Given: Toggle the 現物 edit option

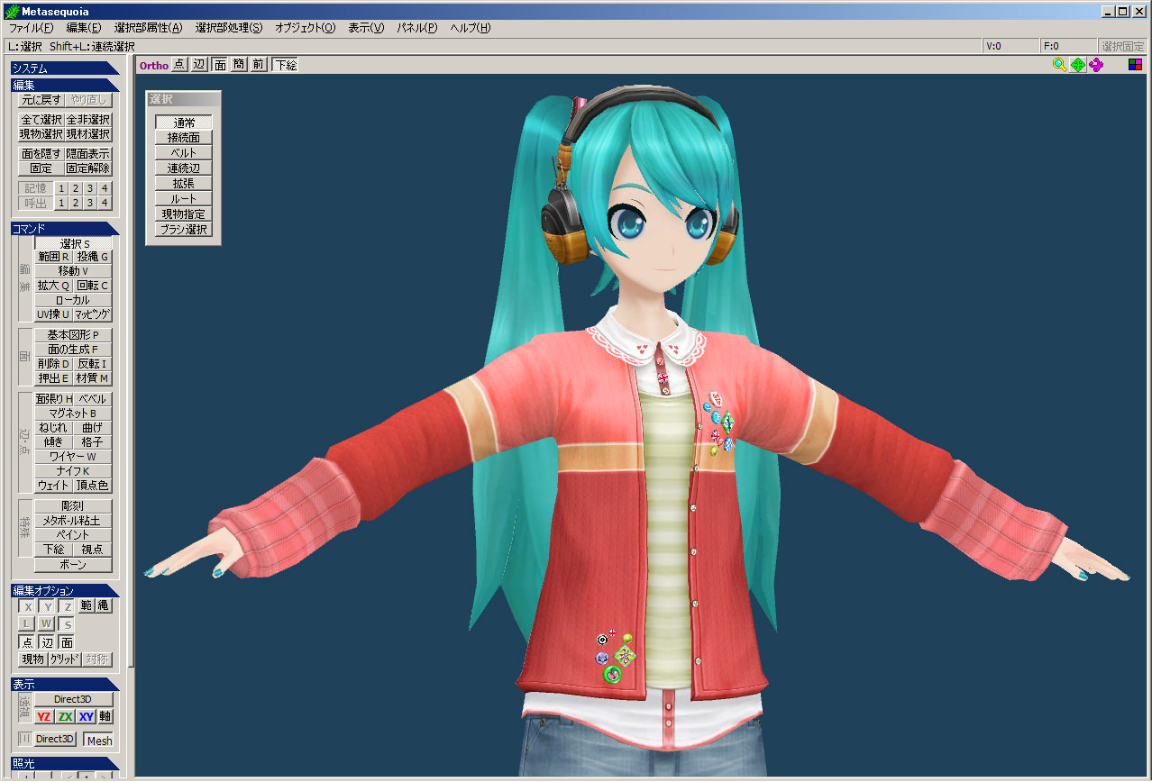Looking at the screenshot, I should [33, 659].
